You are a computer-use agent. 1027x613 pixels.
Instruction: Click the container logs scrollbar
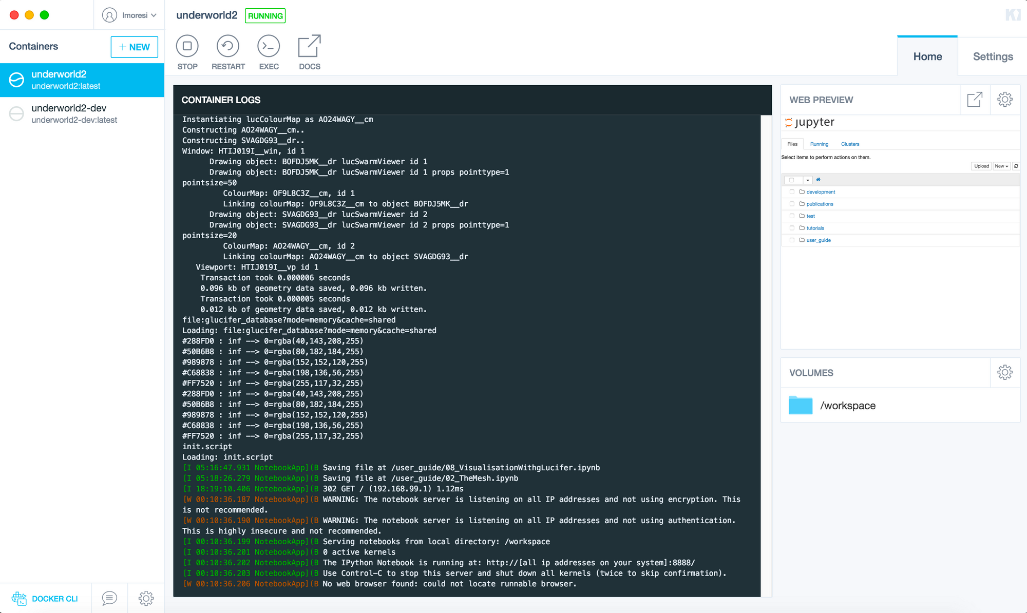pos(766,355)
